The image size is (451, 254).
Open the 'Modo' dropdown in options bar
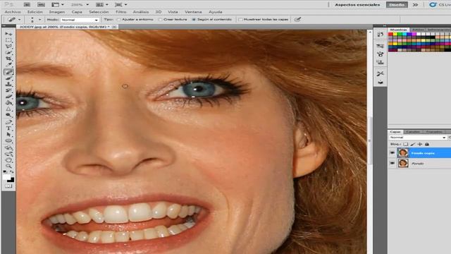tap(80, 20)
